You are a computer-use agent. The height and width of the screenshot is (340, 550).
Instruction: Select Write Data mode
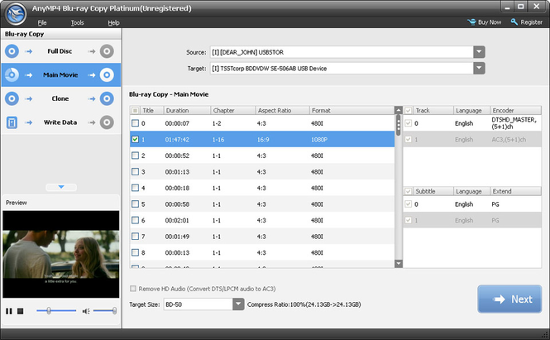click(x=60, y=122)
